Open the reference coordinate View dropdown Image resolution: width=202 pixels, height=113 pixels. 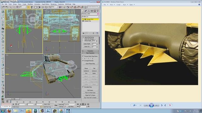coord(55,7)
